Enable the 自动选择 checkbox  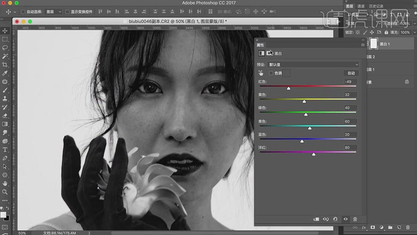click(23, 12)
